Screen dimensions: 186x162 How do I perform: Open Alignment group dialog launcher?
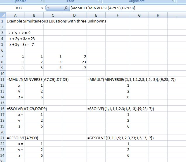click(173, 1)
